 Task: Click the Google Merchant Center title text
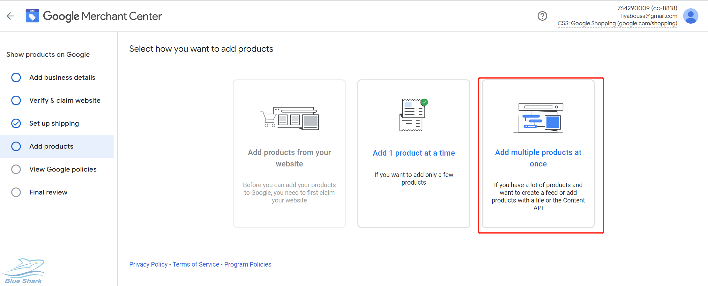[102, 16]
